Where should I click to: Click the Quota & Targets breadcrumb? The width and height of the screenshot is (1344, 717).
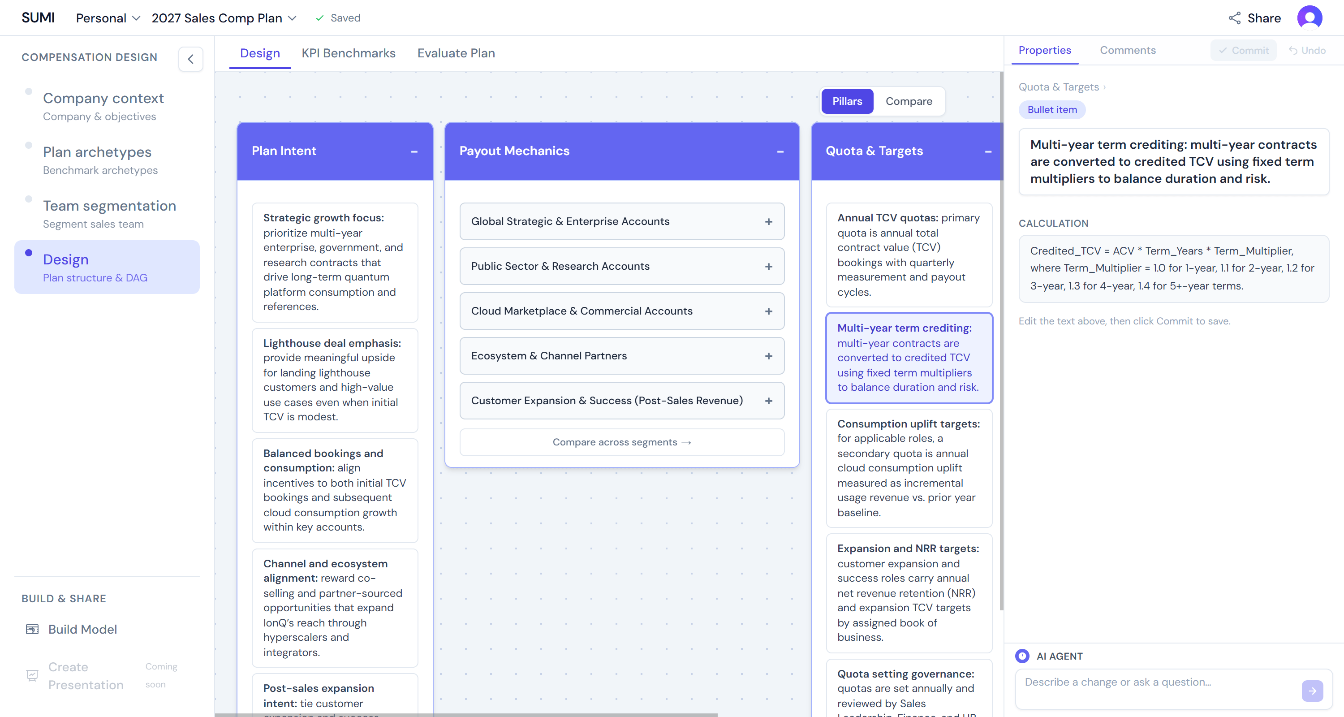(x=1059, y=87)
